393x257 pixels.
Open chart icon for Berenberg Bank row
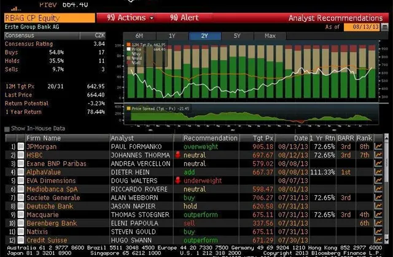(378, 223)
